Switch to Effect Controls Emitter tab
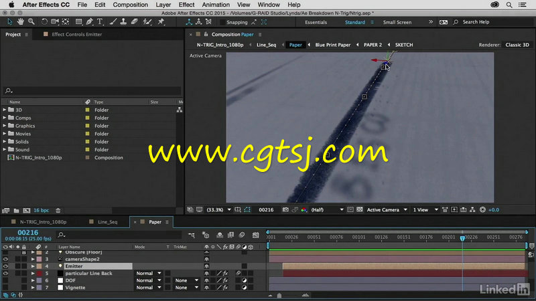The width and height of the screenshot is (536, 301). click(76, 34)
